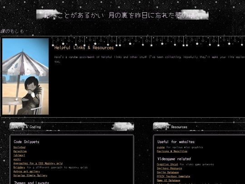
Task: Click the Graphics Resources section header
Action: click(x=199, y=127)
